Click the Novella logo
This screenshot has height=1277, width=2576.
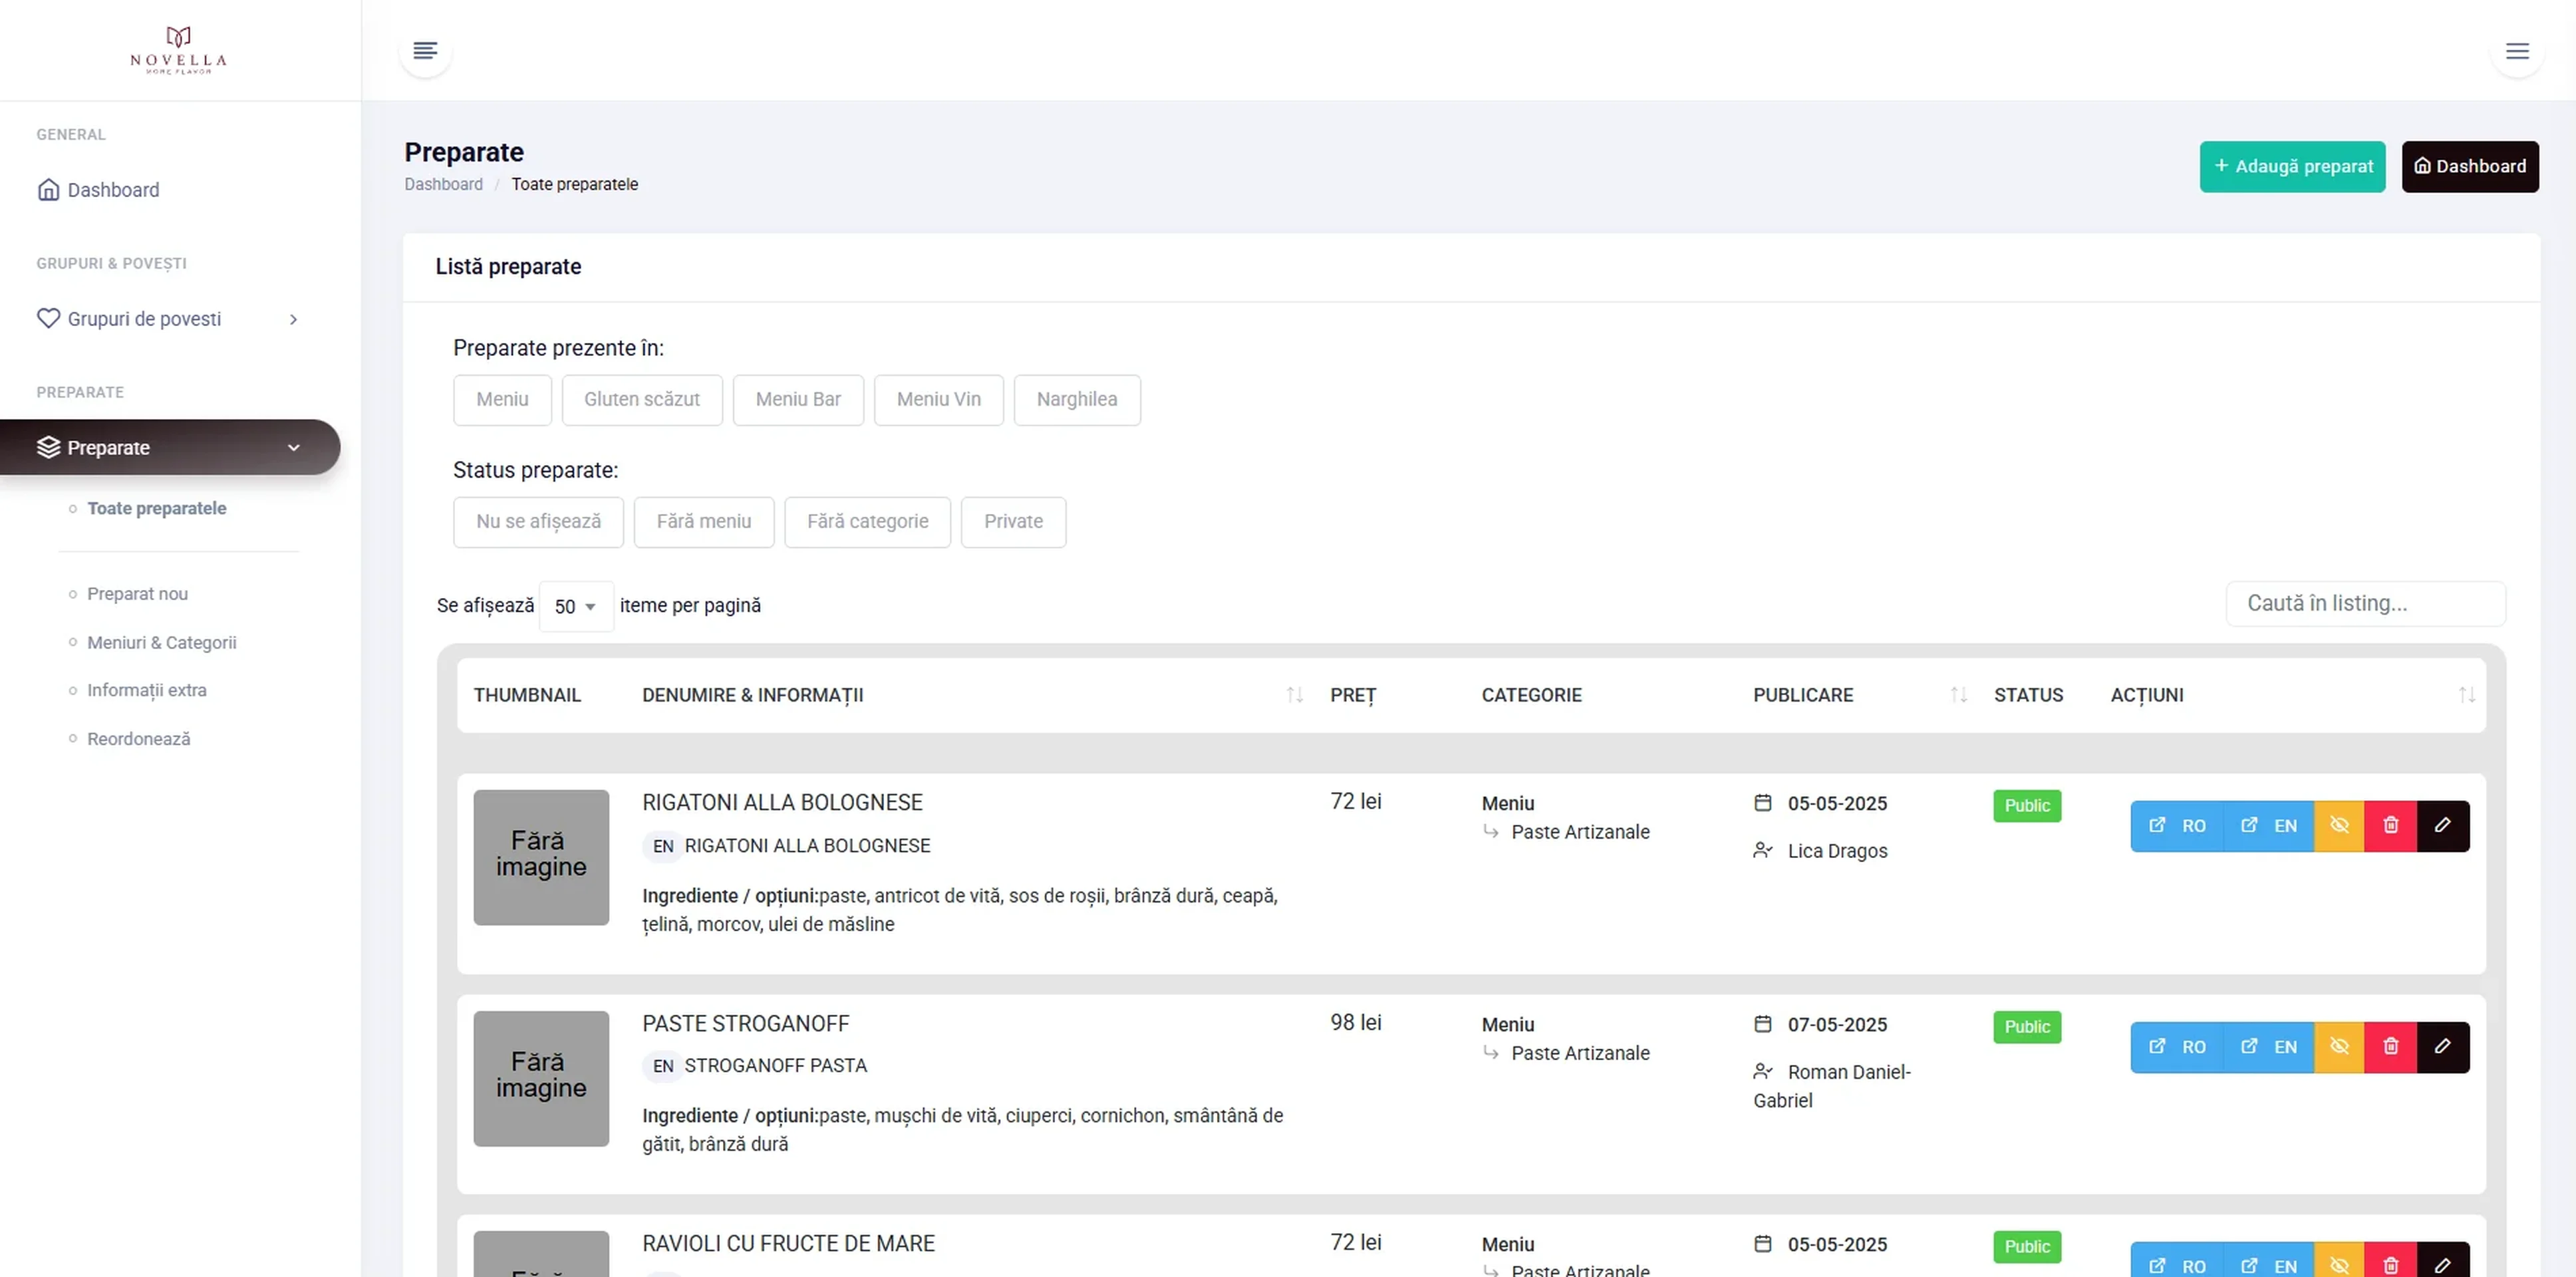tap(179, 50)
